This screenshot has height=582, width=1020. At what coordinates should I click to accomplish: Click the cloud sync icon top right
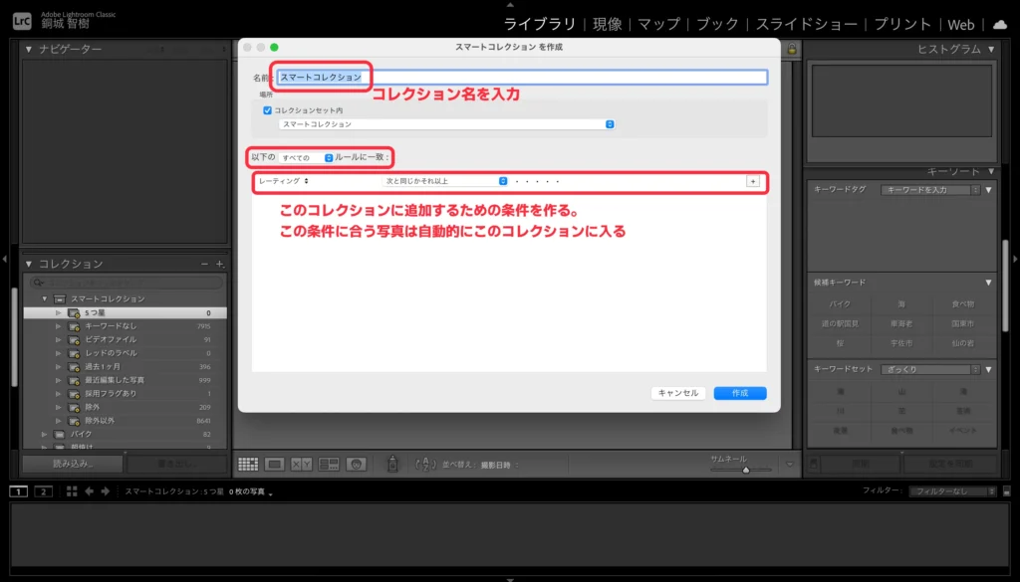[x=1001, y=25]
